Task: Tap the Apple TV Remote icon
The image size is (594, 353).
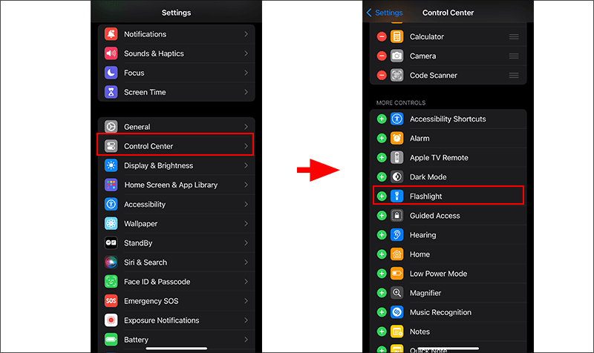Action: [396, 157]
